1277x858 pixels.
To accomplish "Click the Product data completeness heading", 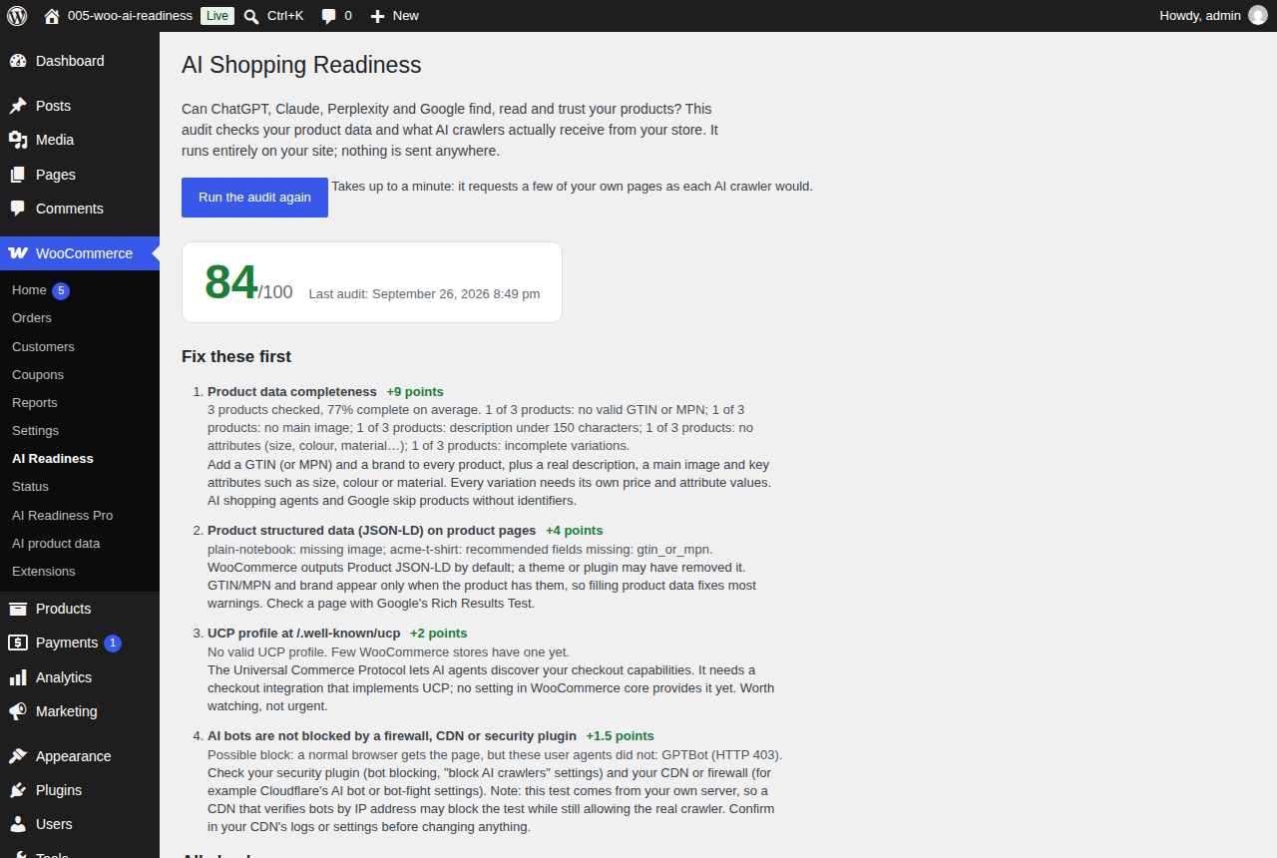I will 292,392.
